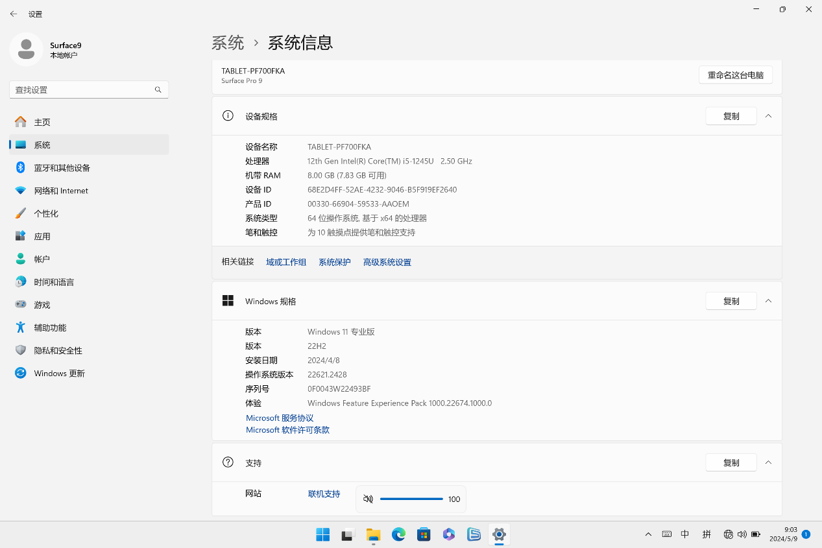Open File Explorer from taskbar
This screenshot has height=548, width=822.
373,534
